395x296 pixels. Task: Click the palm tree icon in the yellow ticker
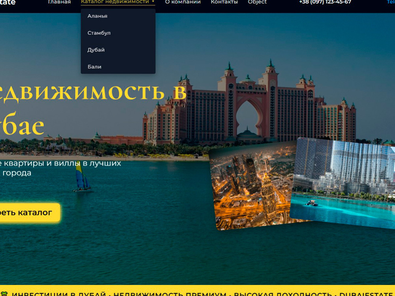pos(4,294)
